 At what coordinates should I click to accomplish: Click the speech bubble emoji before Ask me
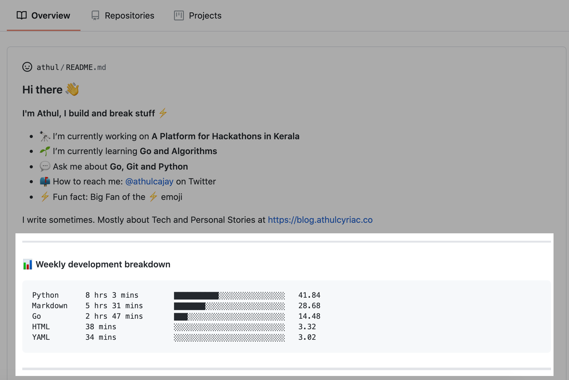tap(45, 166)
